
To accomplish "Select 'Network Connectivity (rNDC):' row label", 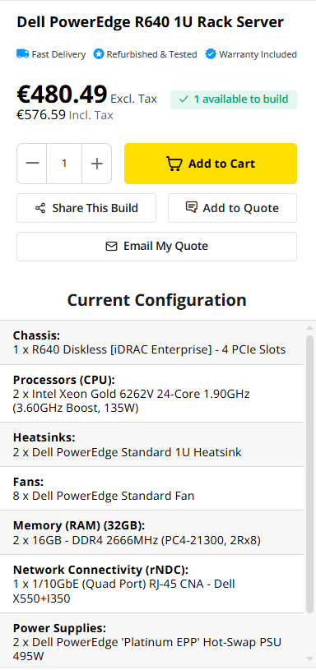I will pos(100,570).
